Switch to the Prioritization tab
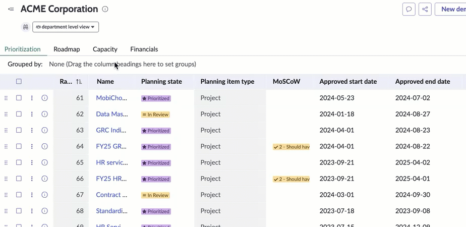Screen dimensions: 466x227 23,49
